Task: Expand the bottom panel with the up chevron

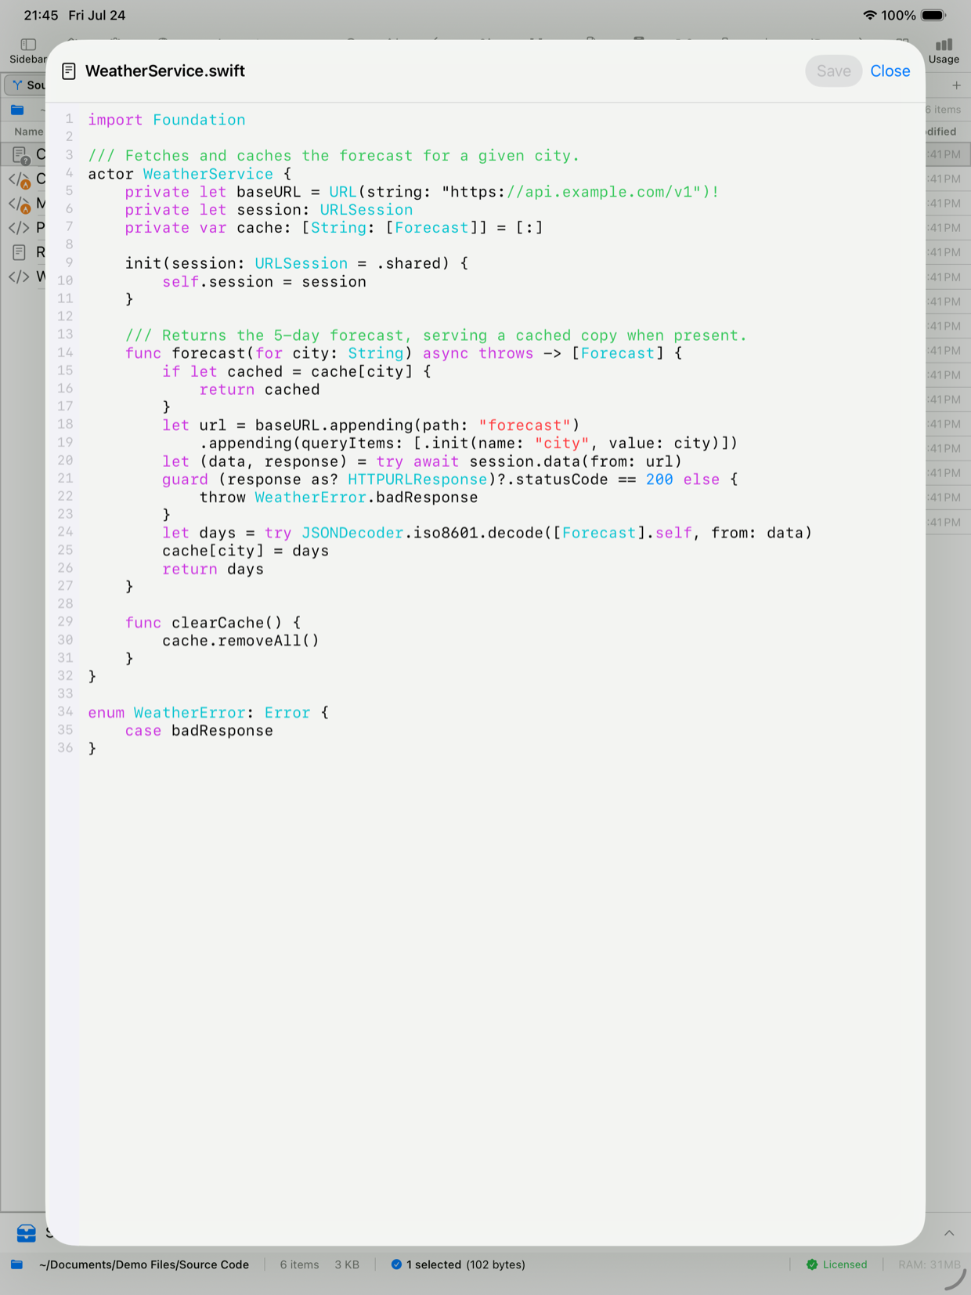Action: click(x=949, y=1233)
